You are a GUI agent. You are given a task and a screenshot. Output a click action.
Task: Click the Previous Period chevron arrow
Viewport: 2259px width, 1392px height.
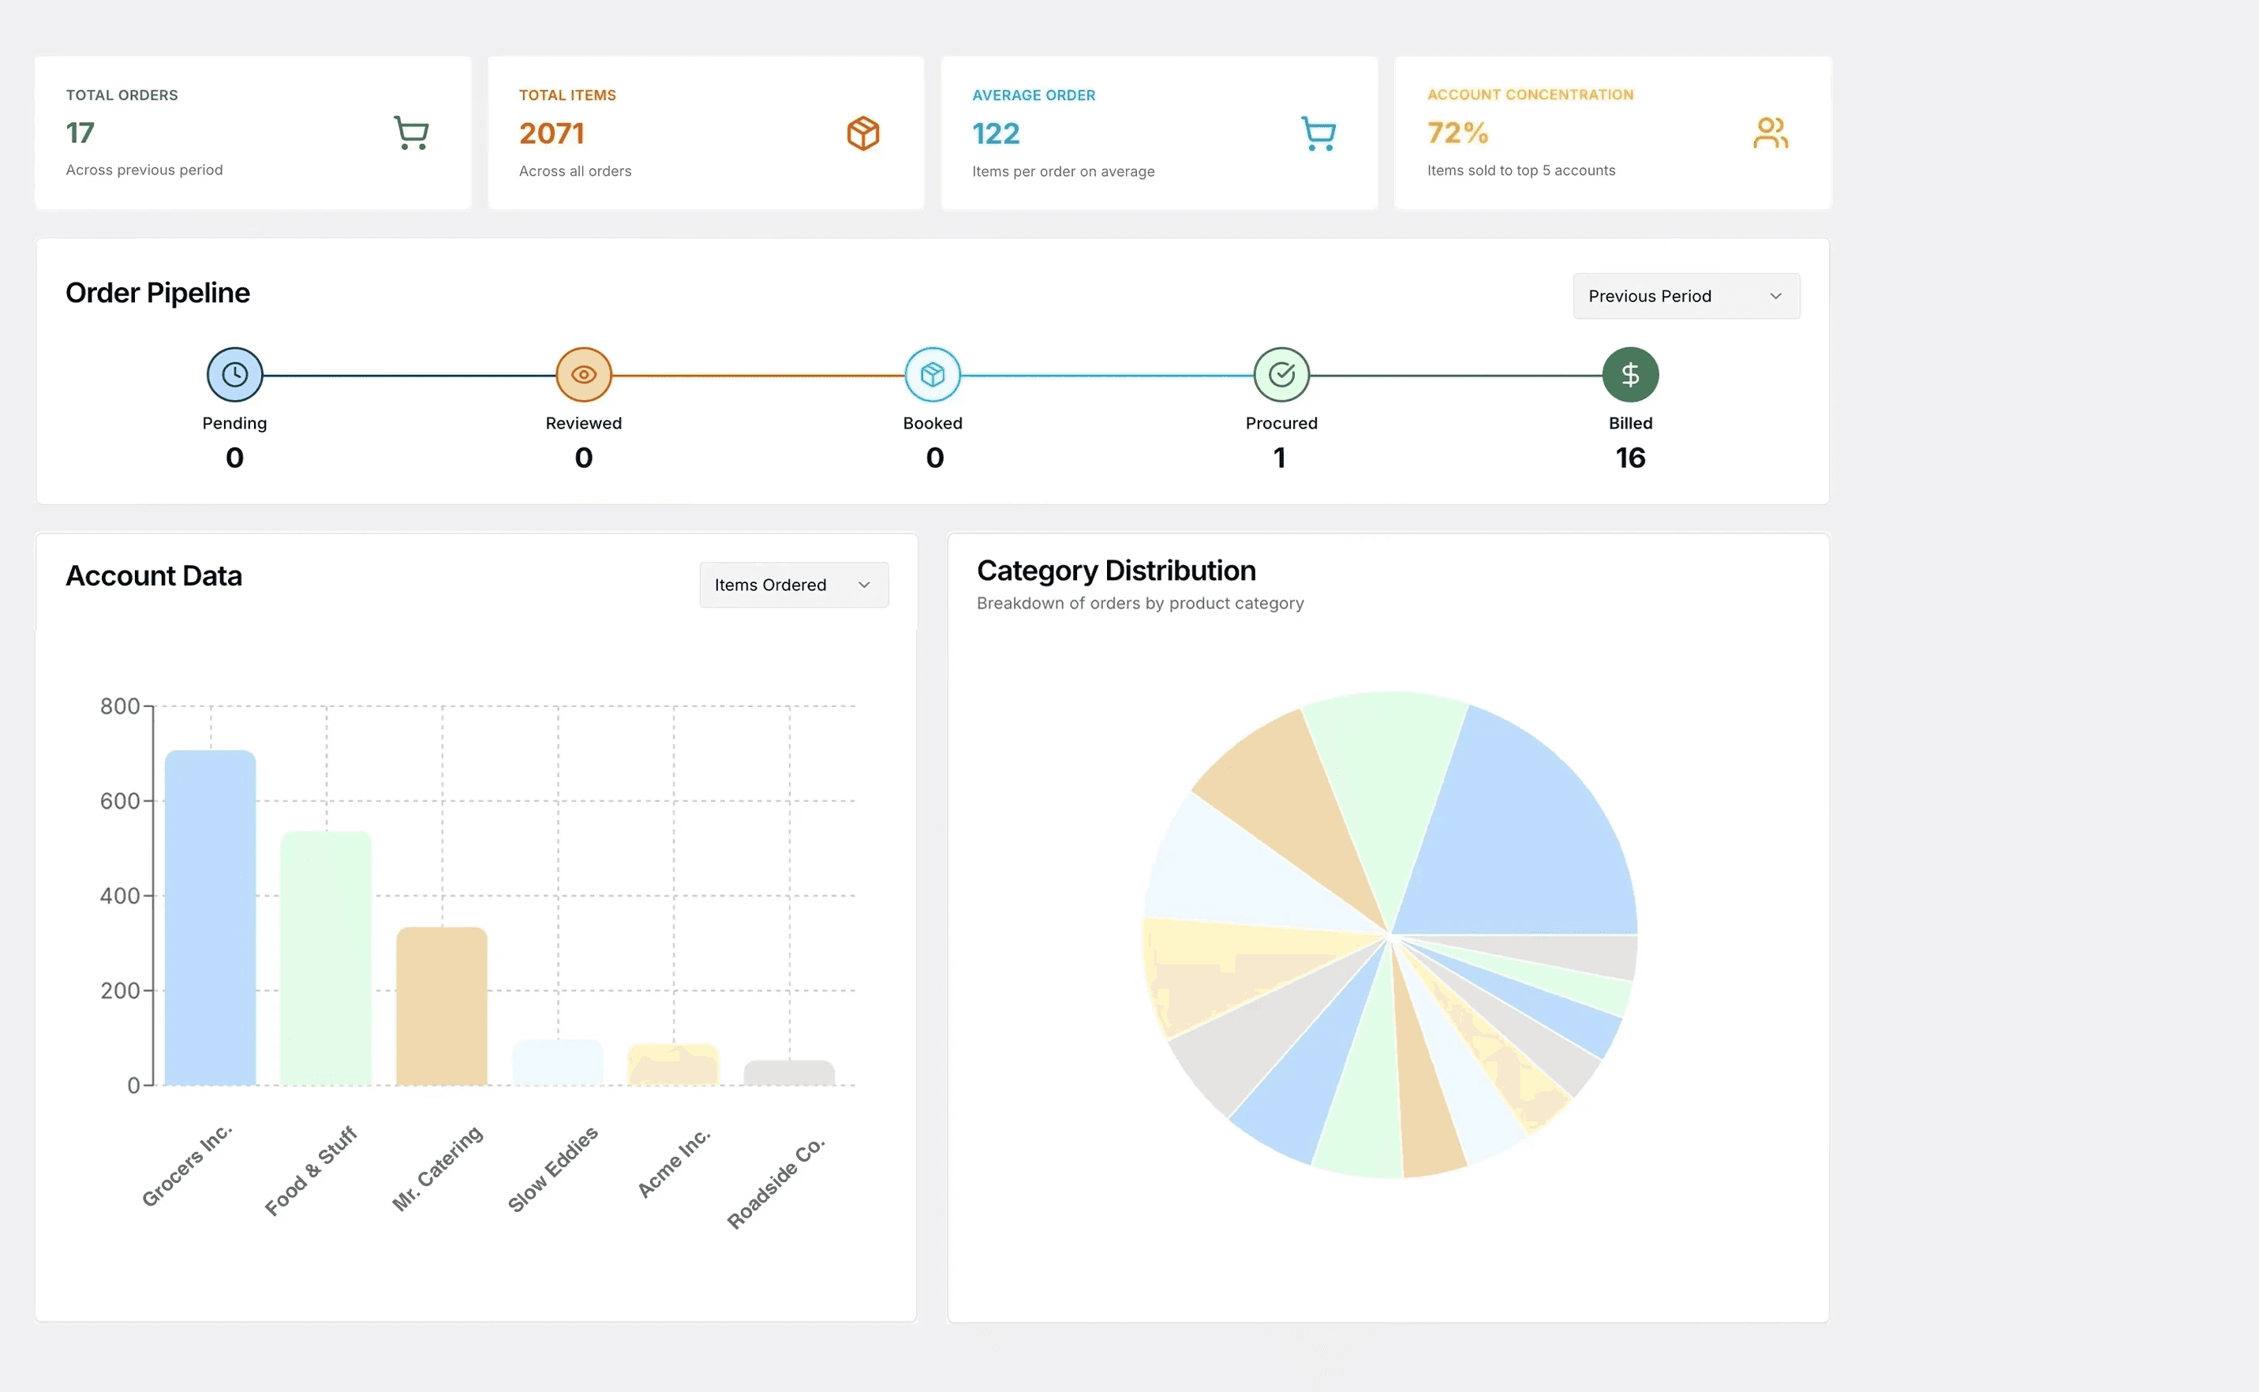(x=1775, y=297)
